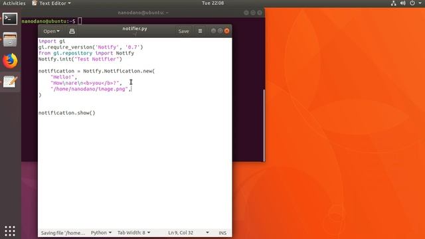Screen dimensions: 425x239
Task: Open the Ln 9, Col 32 options dropdown
Action: 207,233
